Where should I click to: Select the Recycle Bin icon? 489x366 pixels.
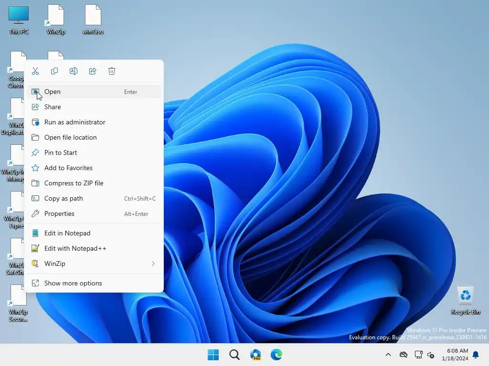(465, 301)
